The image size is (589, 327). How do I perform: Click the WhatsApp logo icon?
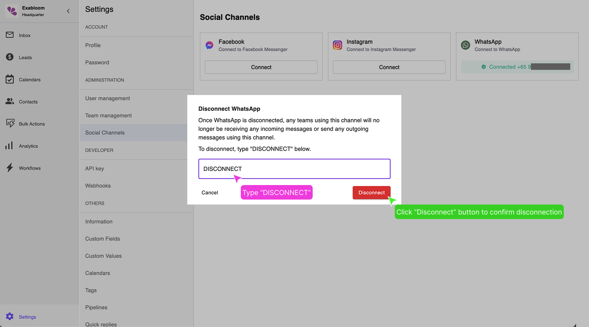pyautogui.click(x=466, y=45)
